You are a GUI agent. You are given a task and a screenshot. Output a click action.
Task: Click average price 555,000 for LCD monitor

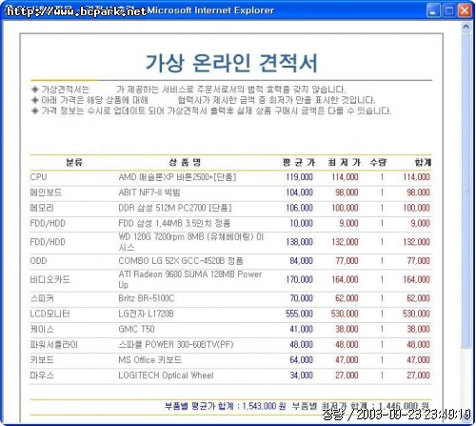tap(299, 314)
